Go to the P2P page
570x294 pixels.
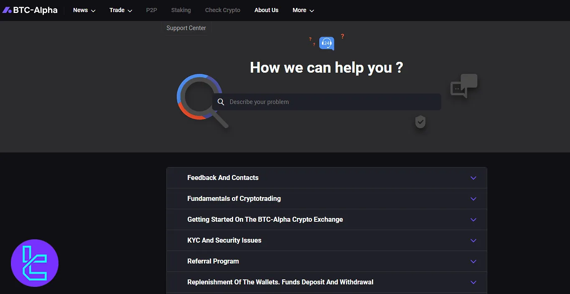click(151, 10)
